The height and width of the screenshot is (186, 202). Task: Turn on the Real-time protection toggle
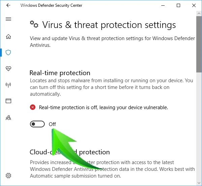[37, 124]
